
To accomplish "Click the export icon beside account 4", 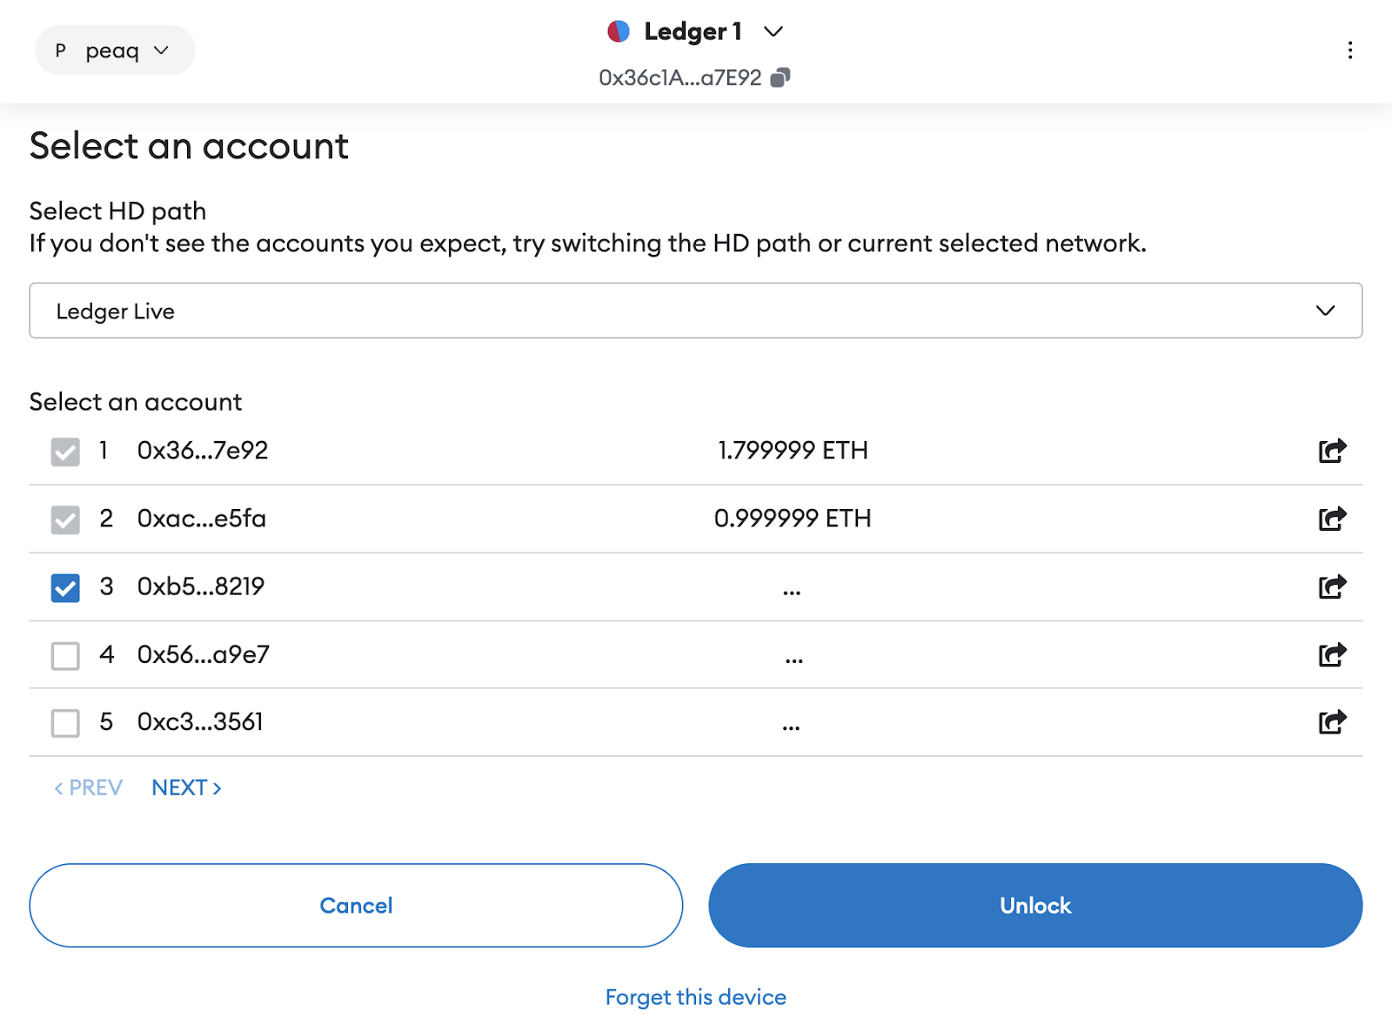I will (1332, 654).
